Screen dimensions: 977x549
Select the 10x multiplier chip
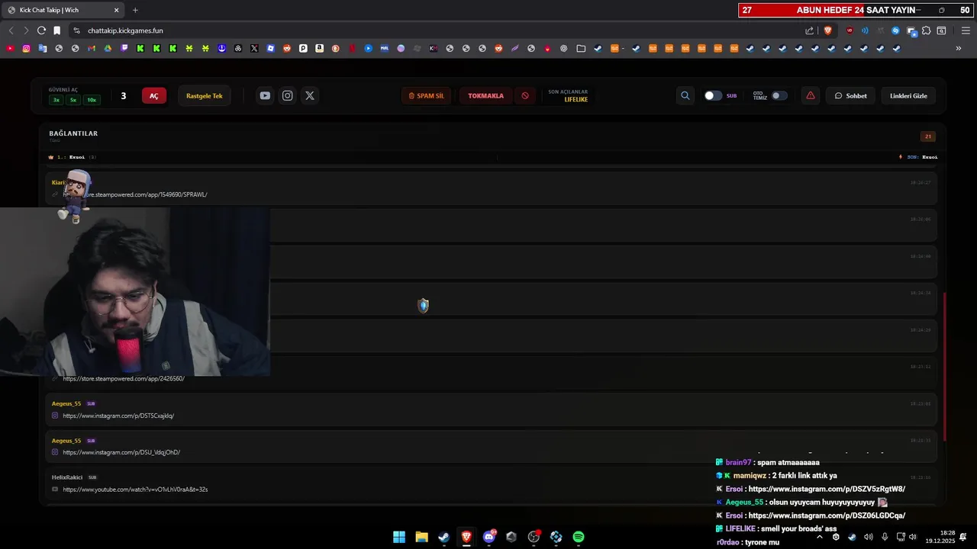92,100
